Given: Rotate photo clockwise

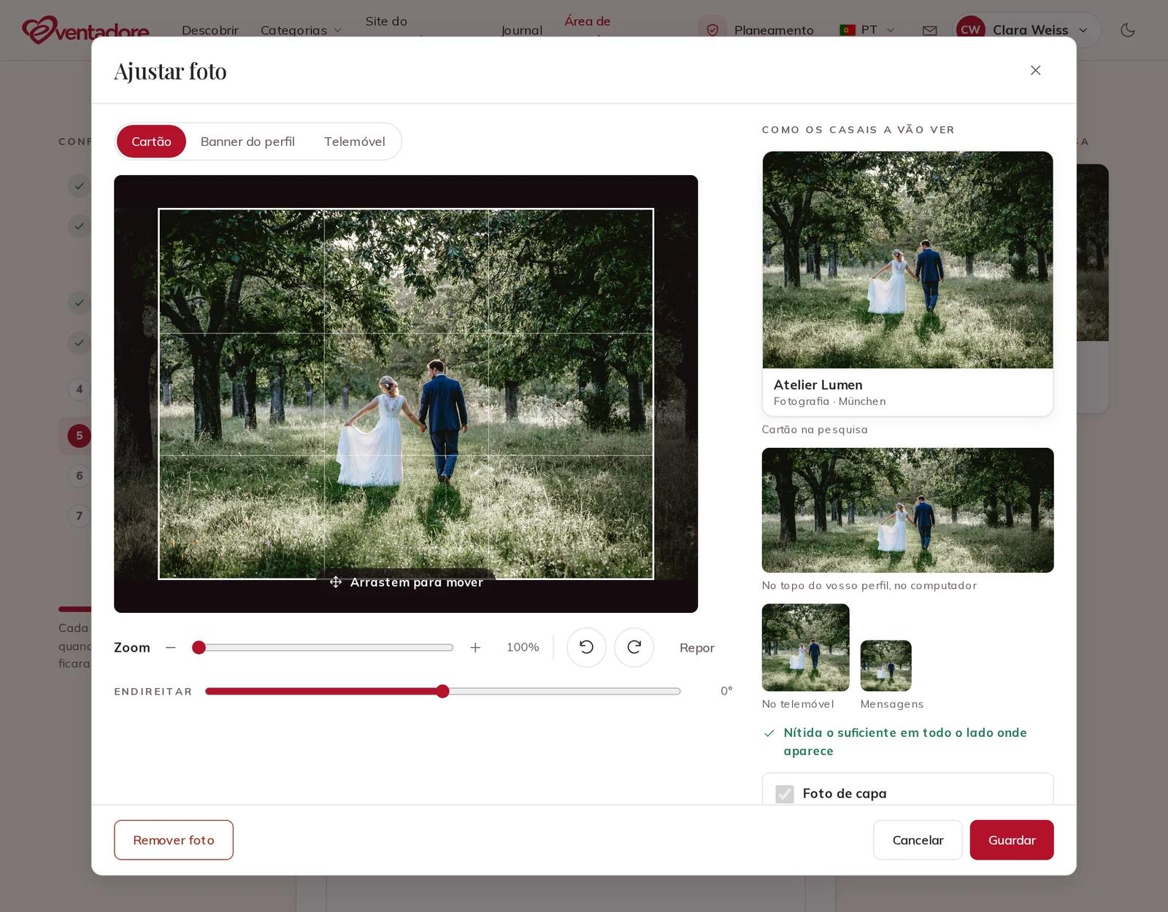Looking at the screenshot, I should click(x=634, y=647).
